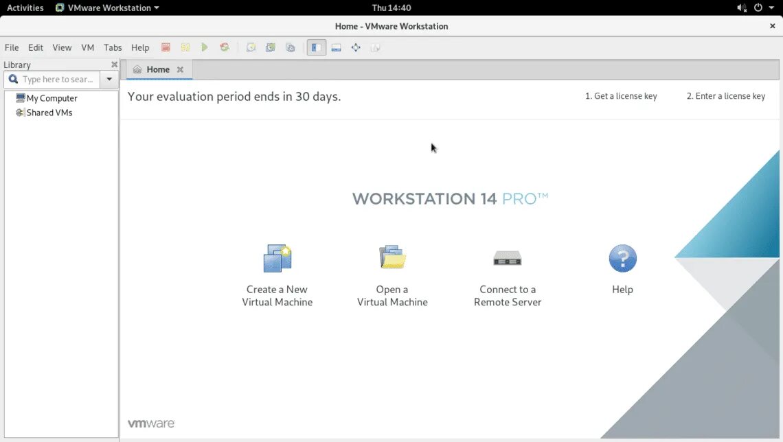
Task: Click the Full Screen toolbar icon
Action: [x=356, y=47]
